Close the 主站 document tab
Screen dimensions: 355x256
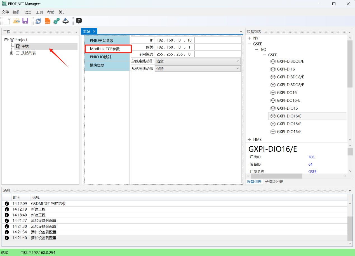click(94, 31)
